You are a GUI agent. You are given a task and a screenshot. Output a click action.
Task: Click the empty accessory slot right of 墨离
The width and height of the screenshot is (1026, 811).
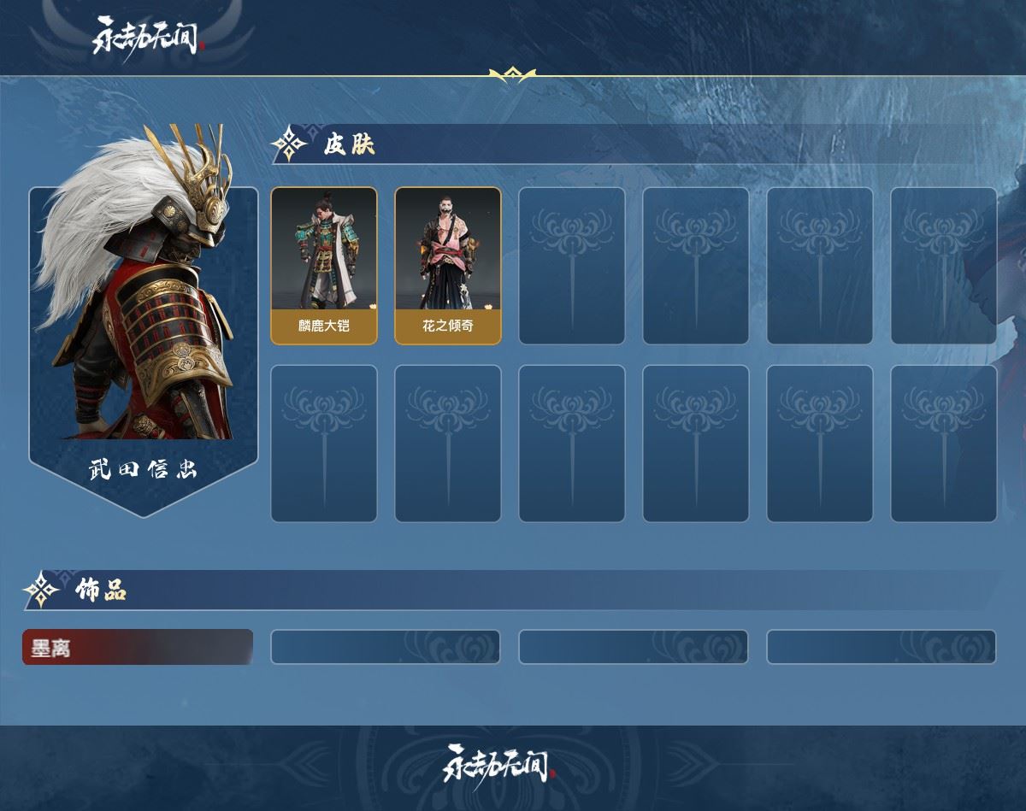[386, 647]
